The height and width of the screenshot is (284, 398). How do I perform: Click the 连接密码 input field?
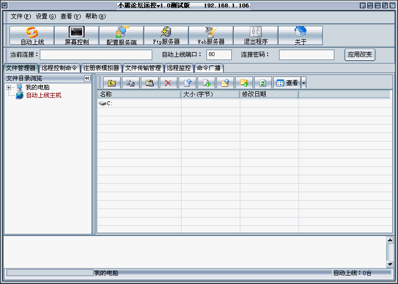pyautogui.click(x=306, y=55)
